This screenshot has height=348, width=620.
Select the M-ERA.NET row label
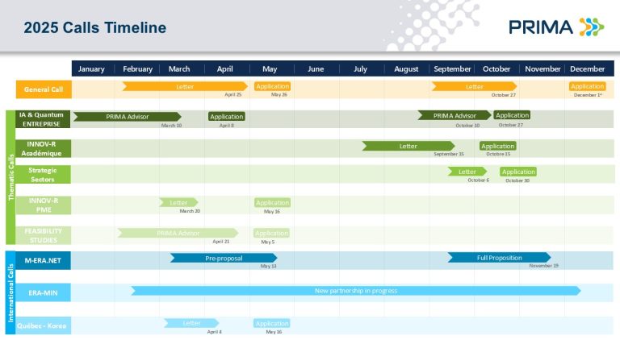pyautogui.click(x=44, y=260)
